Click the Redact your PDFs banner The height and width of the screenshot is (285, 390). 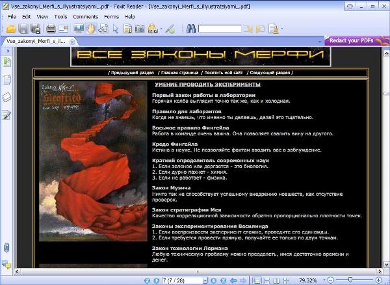pyautogui.click(x=357, y=40)
